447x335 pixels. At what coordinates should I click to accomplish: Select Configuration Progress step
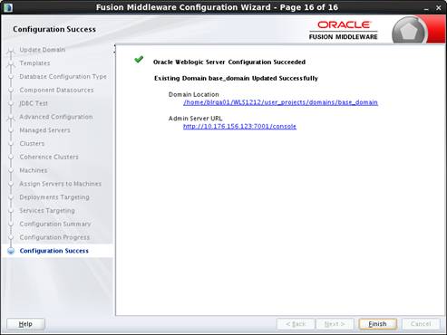point(54,237)
